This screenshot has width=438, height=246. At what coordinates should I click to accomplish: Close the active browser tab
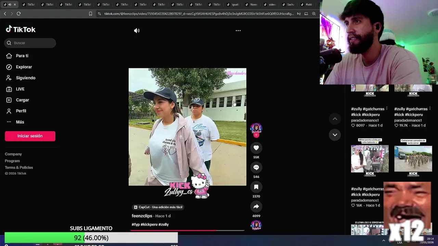click(15, 4)
